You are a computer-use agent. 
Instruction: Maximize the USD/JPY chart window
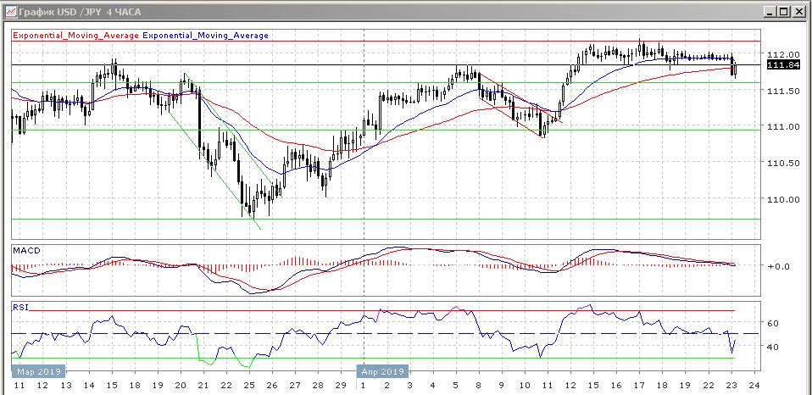point(783,11)
